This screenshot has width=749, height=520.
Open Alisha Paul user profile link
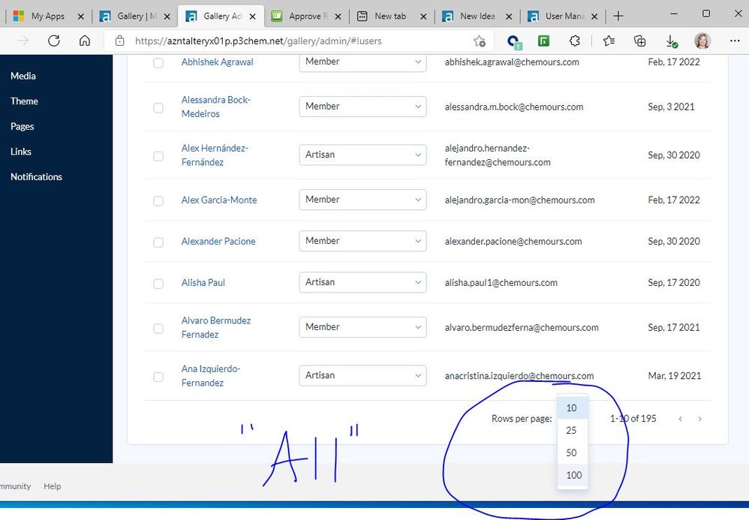(x=203, y=283)
